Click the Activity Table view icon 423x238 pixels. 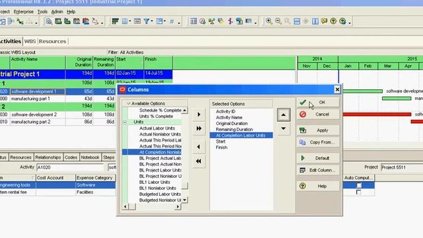click(x=194, y=21)
